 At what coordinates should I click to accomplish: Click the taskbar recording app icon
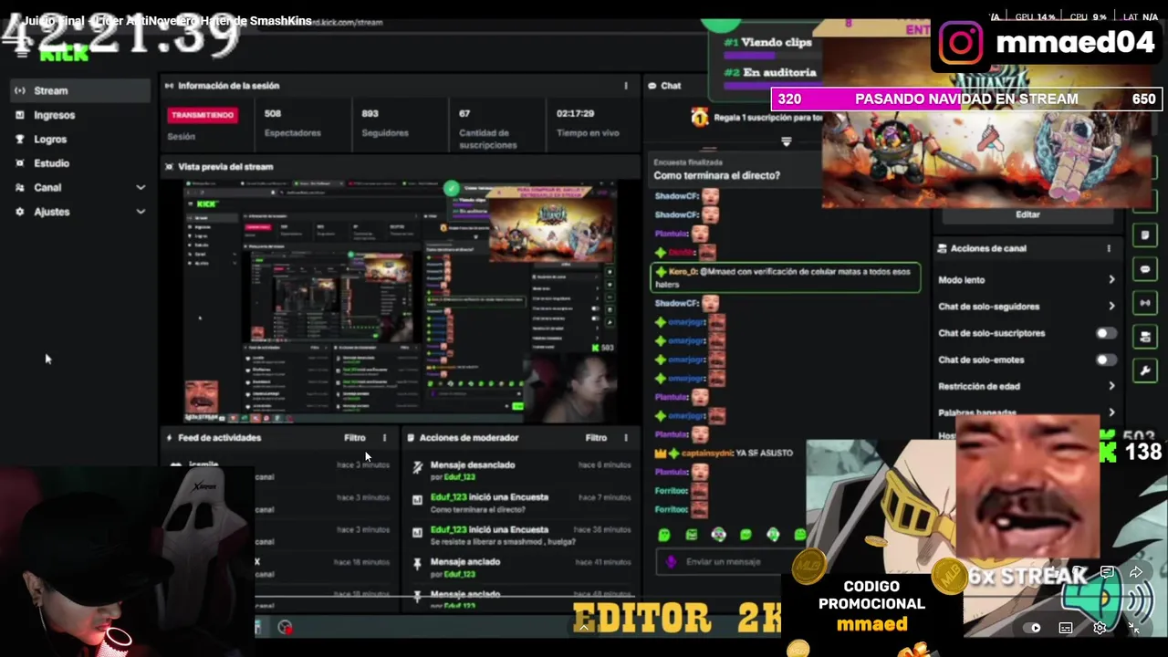(286, 628)
